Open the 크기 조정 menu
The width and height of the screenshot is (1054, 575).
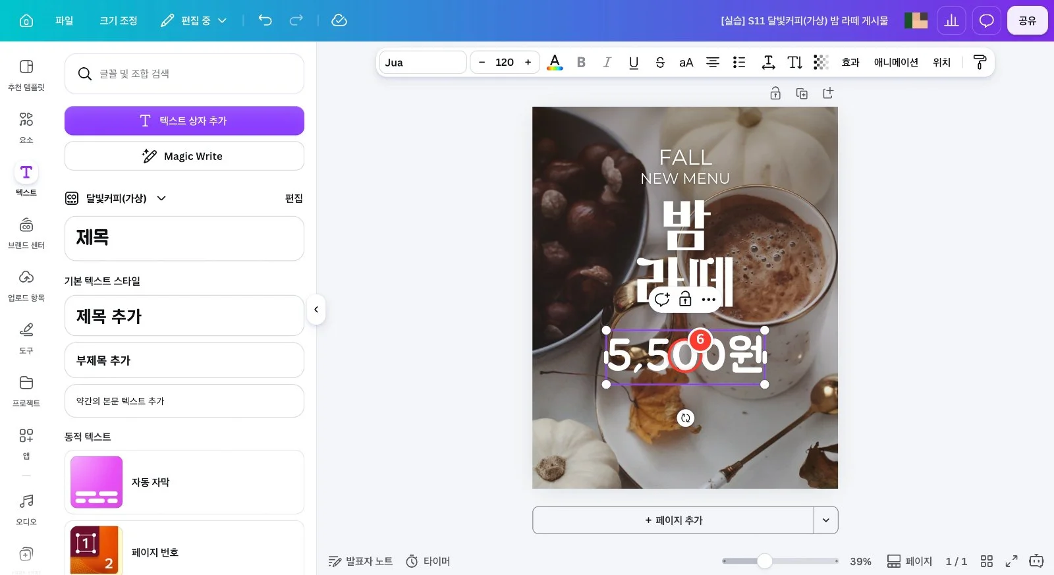[119, 20]
